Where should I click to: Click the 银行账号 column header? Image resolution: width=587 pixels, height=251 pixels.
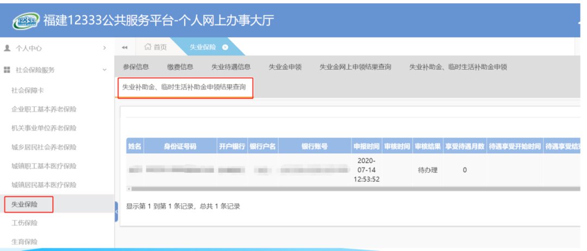tap(315, 146)
